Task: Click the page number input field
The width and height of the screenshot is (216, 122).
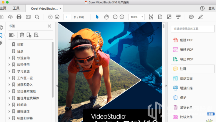Action: 67,17
